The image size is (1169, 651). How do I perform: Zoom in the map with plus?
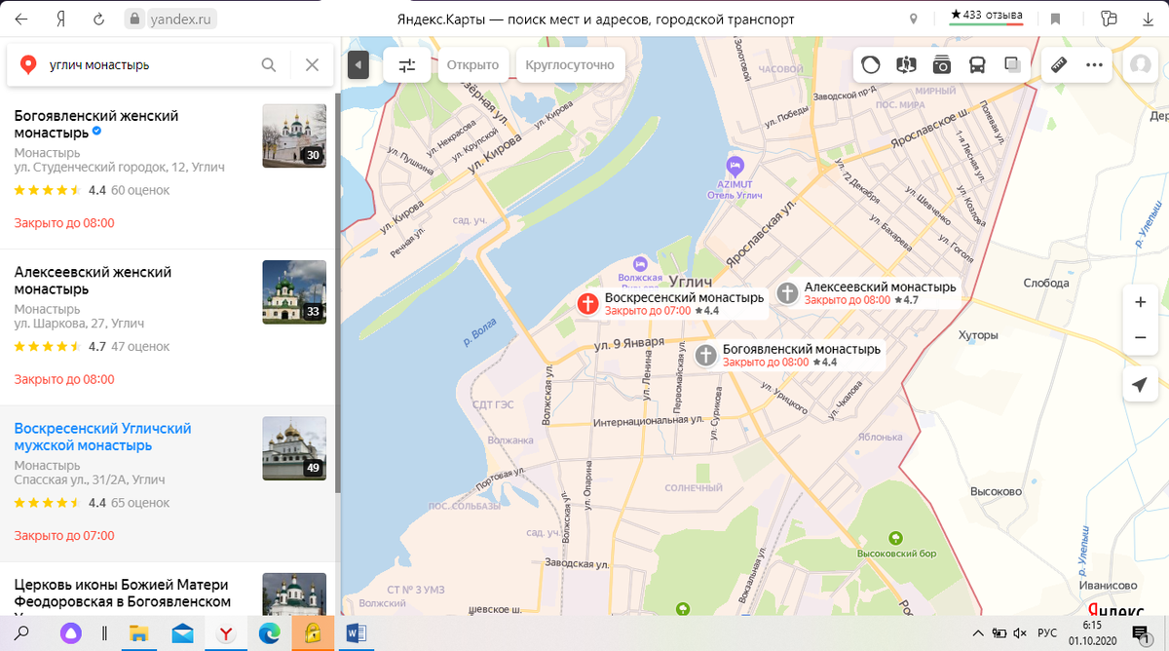click(x=1140, y=302)
